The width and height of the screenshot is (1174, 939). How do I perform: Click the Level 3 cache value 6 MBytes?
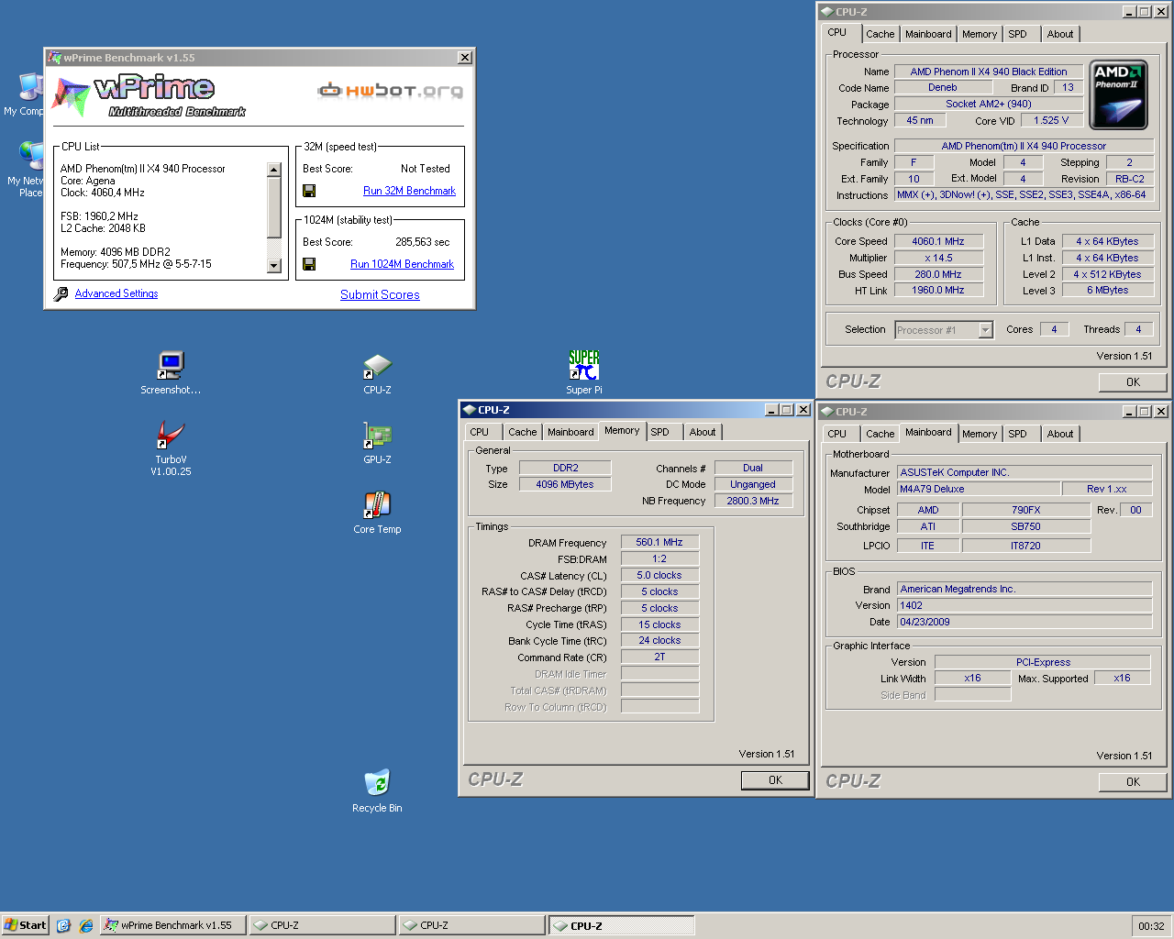click(1108, 290)
